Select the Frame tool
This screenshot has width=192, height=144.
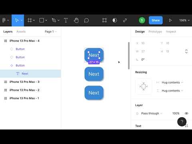click(30, 20)
